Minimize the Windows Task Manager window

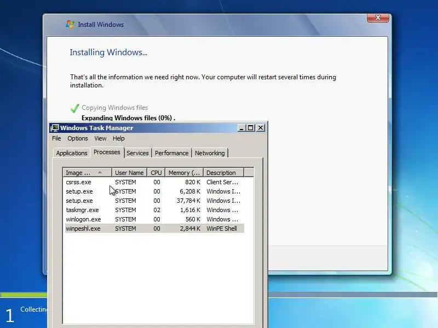tap(241, 128)
